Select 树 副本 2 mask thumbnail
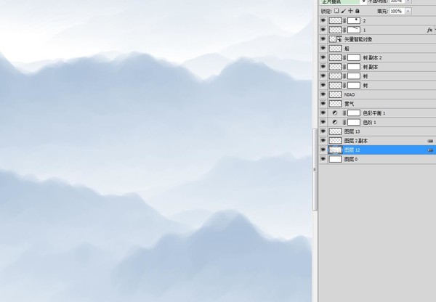The height and width of the screenshot is (302, 436). tap(354, 57)
